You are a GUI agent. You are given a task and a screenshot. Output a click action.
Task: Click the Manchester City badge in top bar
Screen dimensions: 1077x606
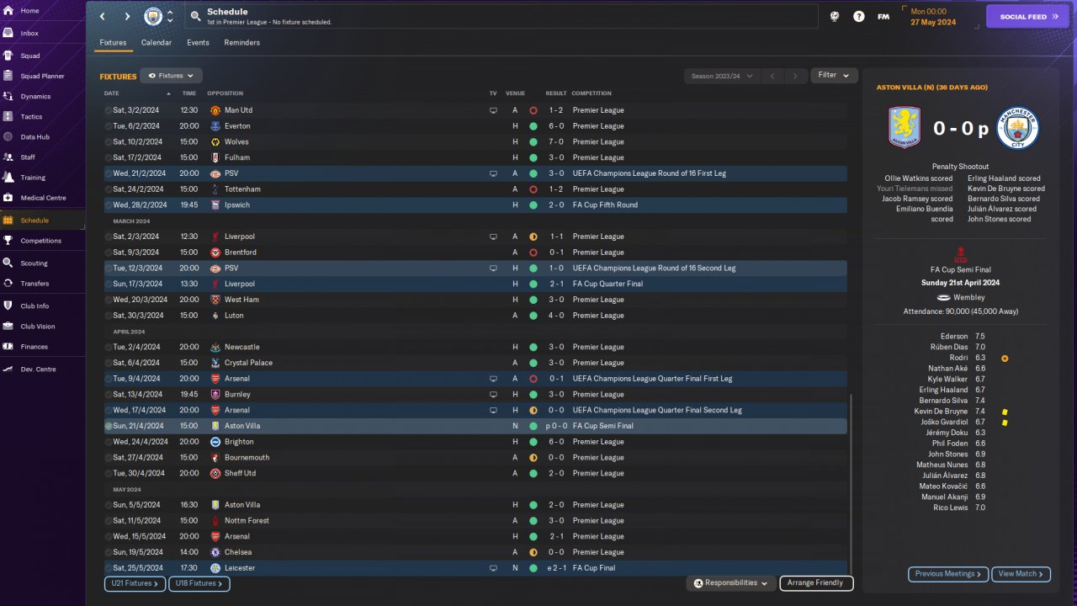pos(153,16)
